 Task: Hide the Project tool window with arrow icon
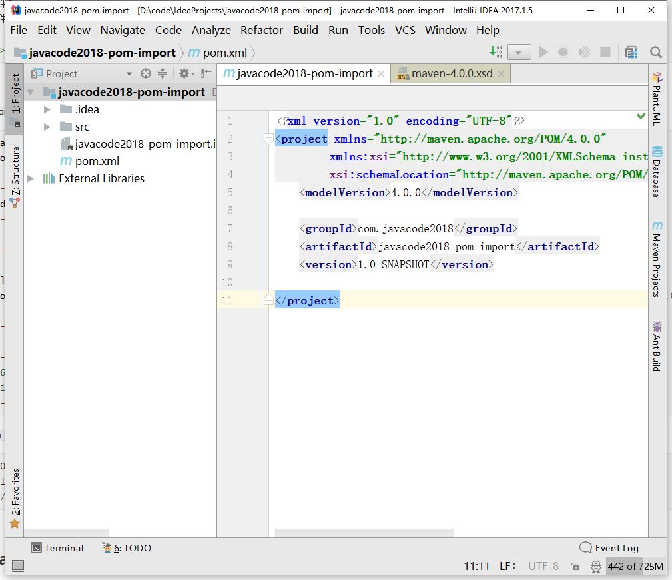[206, 73]
